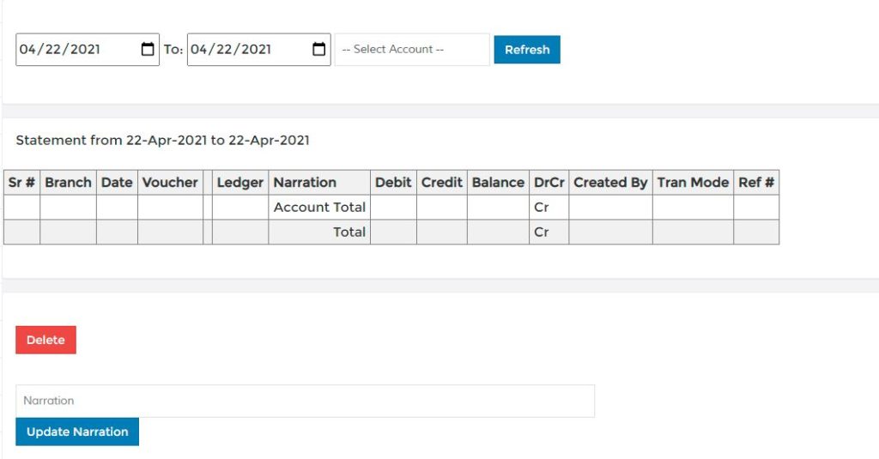This screenshot has height=459, width=879.
Task: Click the Created By column header
Action: (610, 182)
